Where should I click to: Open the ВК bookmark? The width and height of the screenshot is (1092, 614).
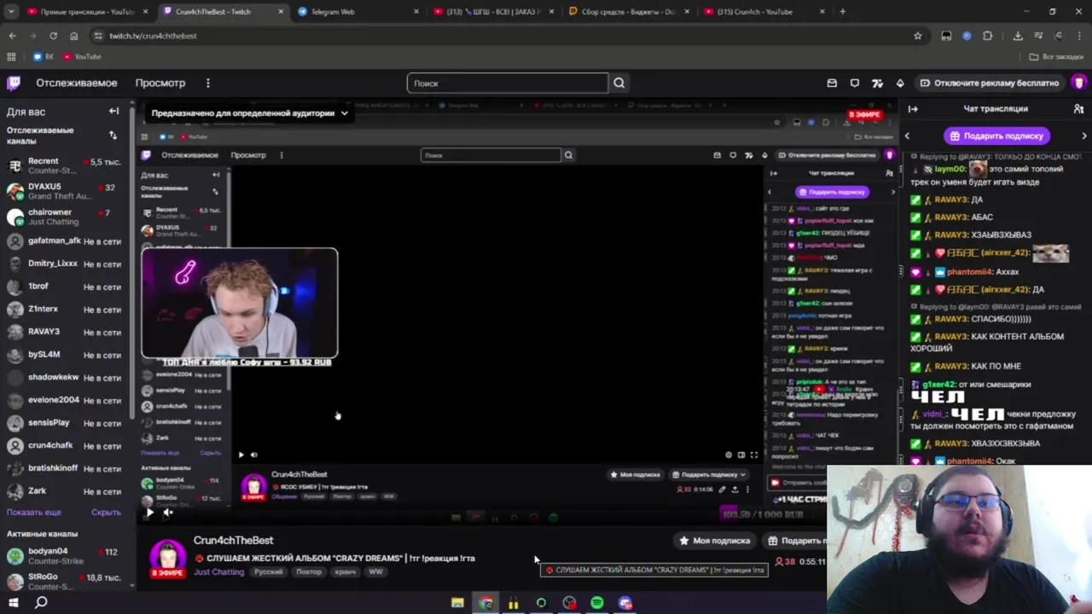coord(44,56)
